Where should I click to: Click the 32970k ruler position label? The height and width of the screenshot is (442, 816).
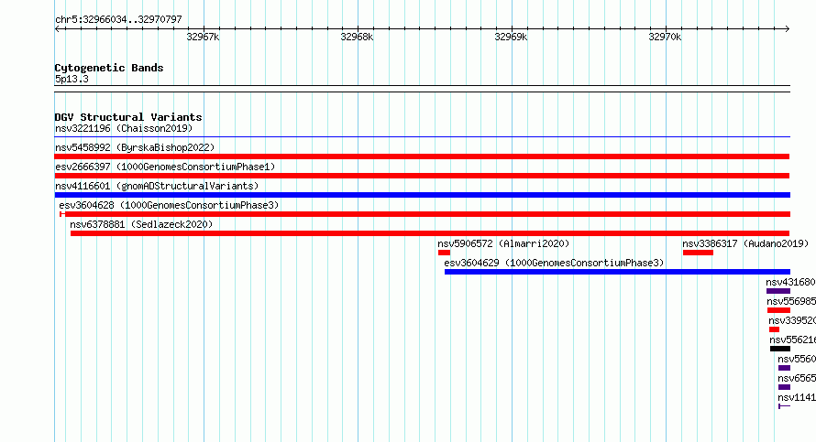tap(665, 37)
